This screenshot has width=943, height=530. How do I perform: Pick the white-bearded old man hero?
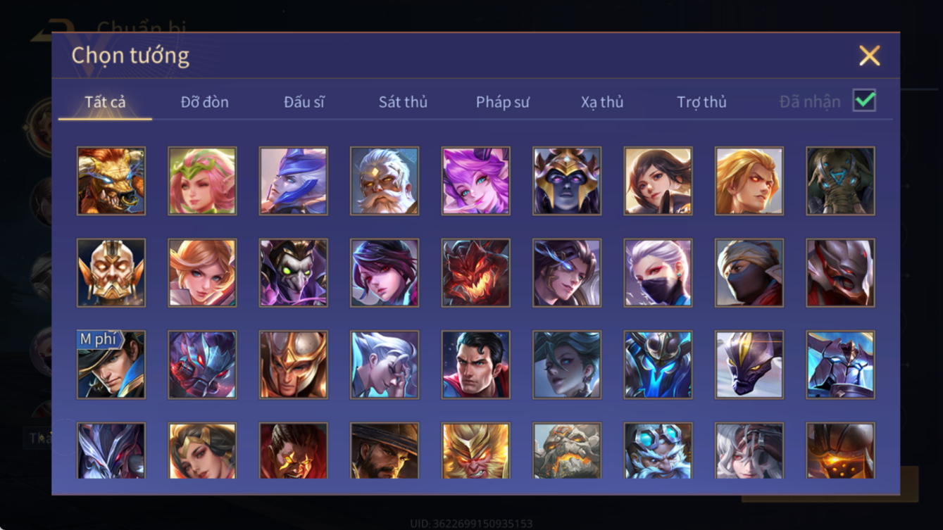[385, 181]
